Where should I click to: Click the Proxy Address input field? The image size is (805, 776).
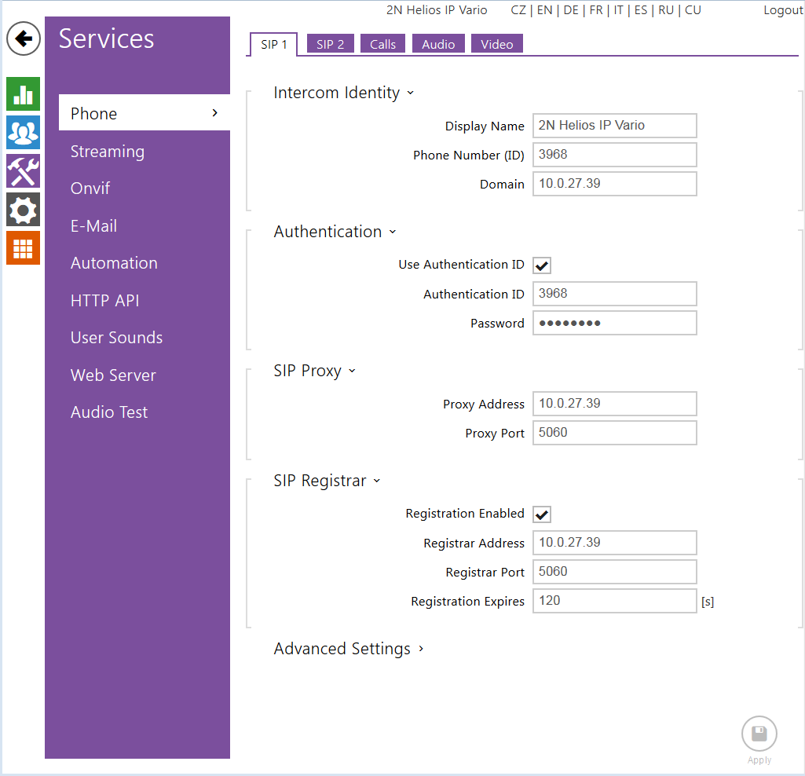click(614, 404)
